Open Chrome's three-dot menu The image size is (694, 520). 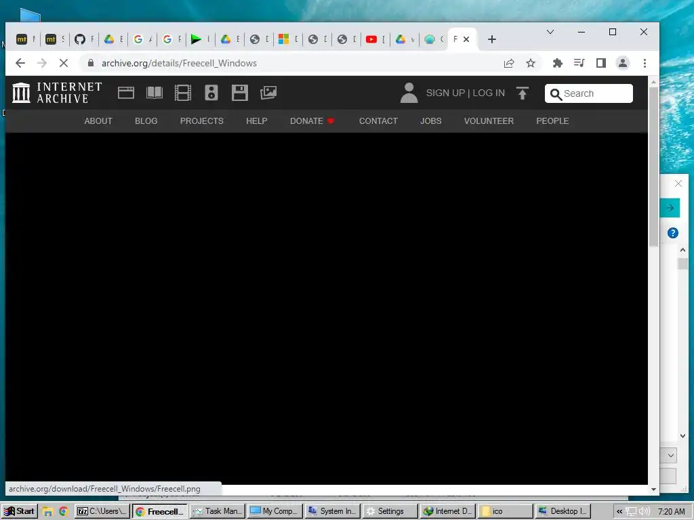tap(645, 63)
